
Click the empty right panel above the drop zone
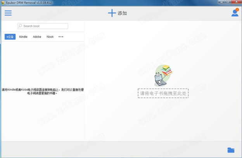point(163,43)
